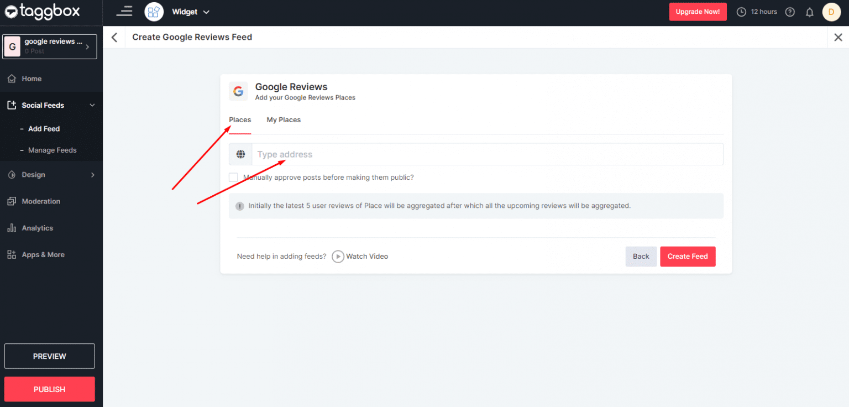Open the help question mark icon
The height and width of the screenshot is (407, 849).
coord(790,12)
